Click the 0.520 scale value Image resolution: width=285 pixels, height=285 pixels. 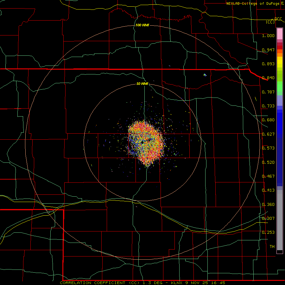(268, 162)
